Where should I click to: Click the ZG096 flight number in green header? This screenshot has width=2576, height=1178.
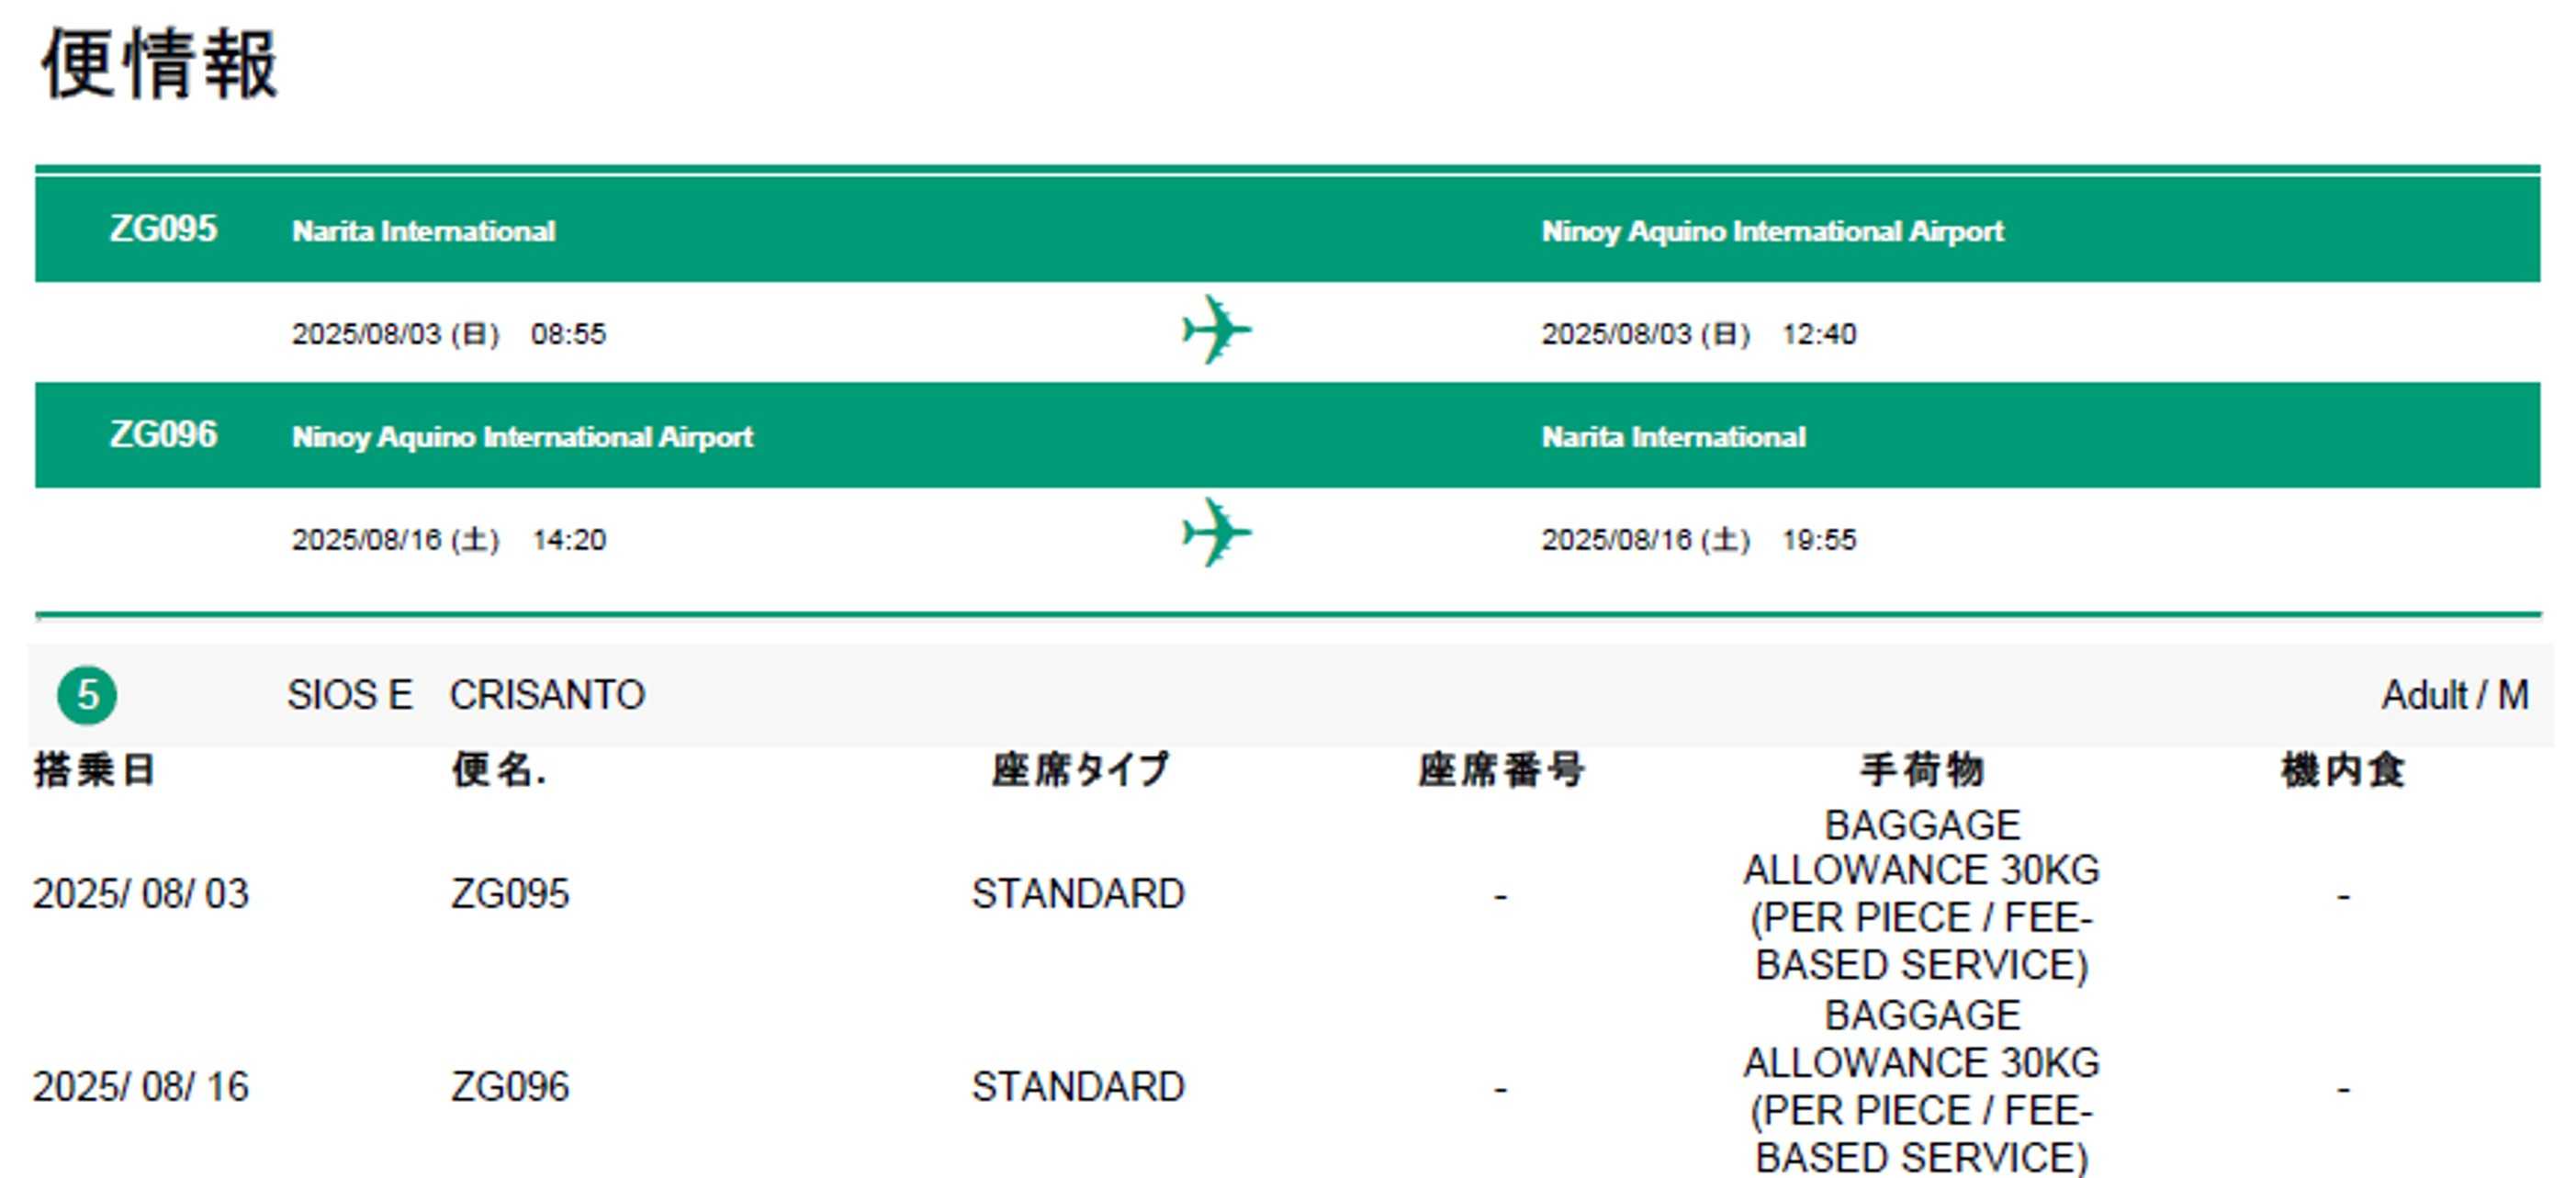pyautogui.click(x=163, y=435)
